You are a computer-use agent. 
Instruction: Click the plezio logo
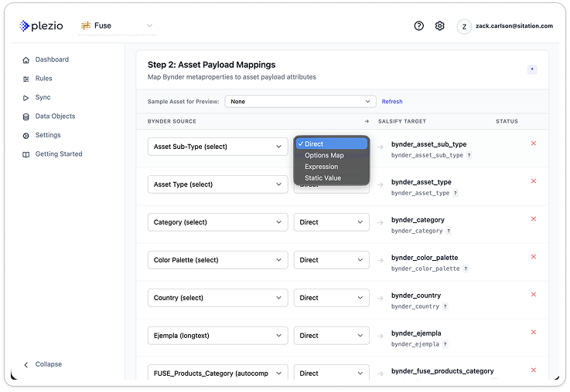pyautogui.click(x=41, y=25)
